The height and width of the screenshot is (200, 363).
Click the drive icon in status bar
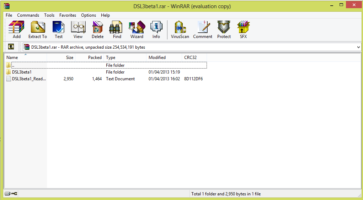pos(7,194)
